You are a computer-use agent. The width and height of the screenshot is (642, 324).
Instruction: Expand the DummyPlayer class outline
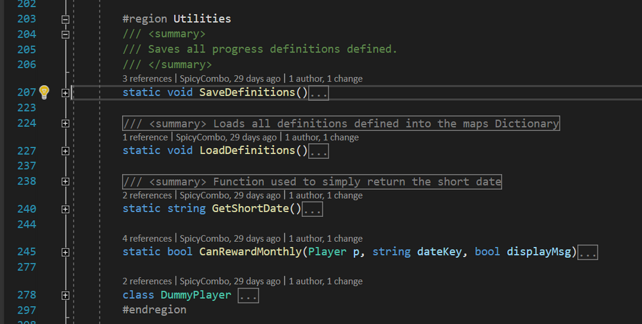[x=65, y=295]
